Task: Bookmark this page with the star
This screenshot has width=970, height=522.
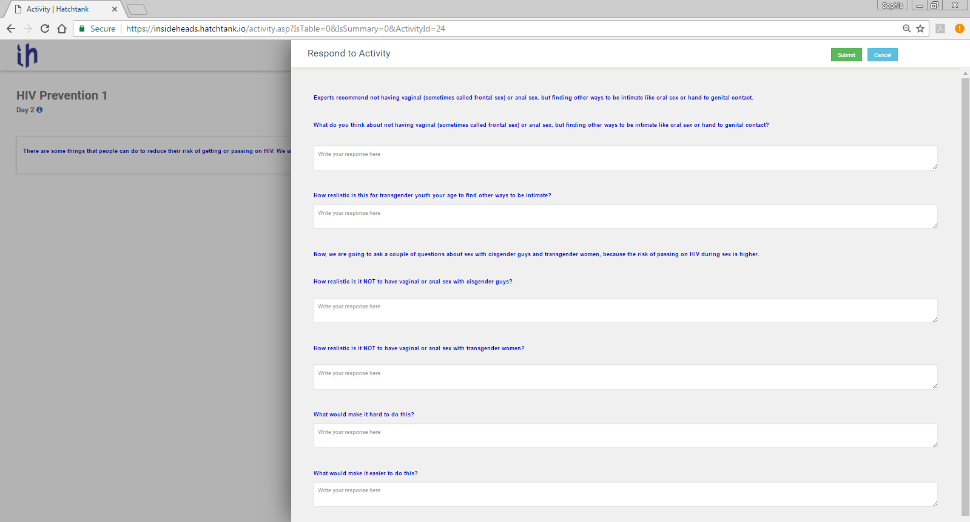Action: click(920, 29)
